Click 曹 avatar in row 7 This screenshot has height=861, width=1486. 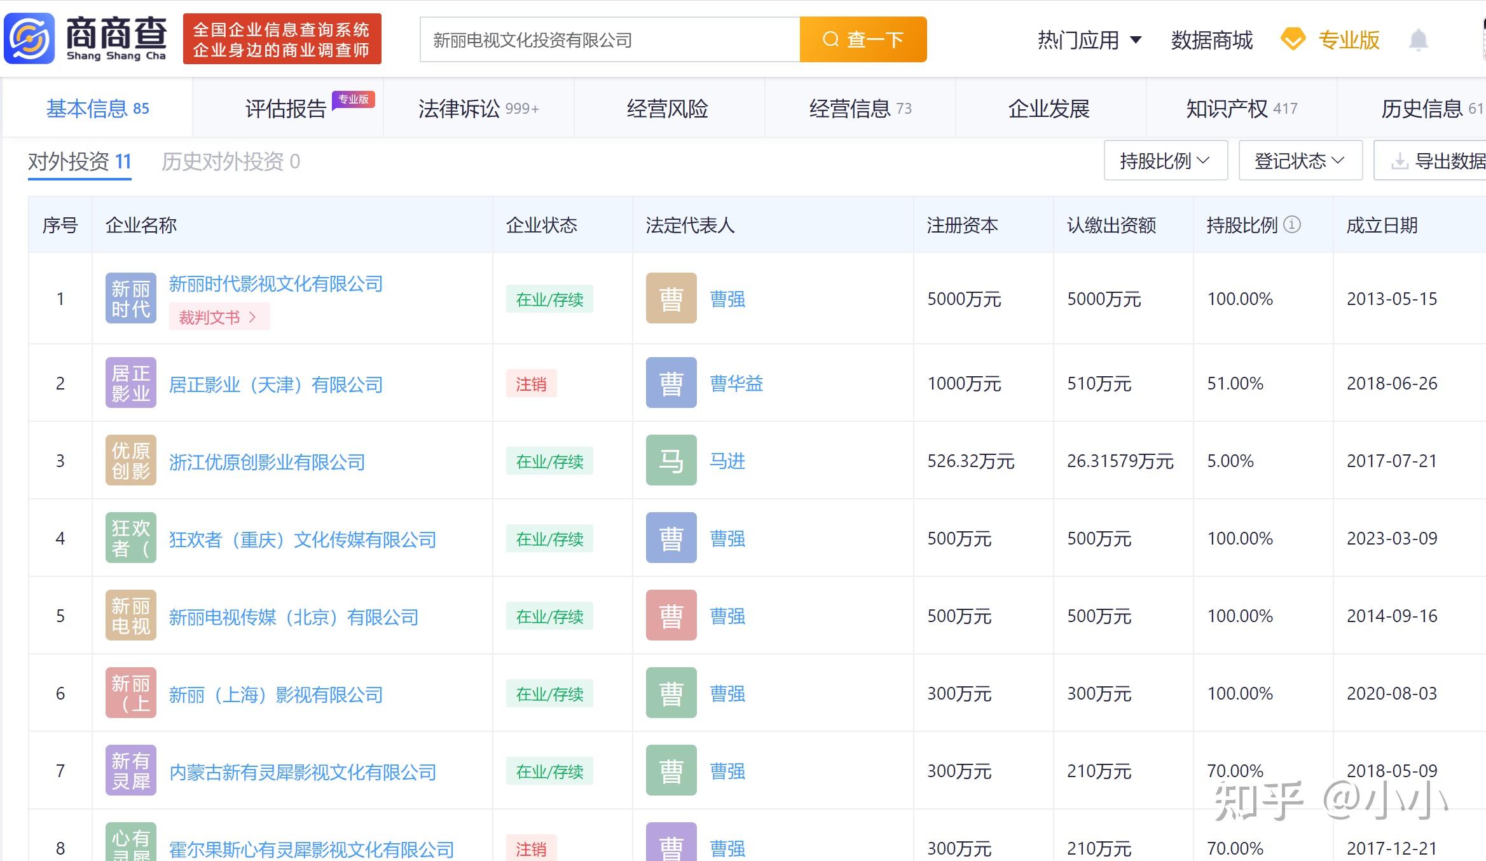pyautogui.click(x=671, y=770)
